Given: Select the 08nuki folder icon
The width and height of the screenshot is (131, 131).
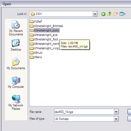Looking at the screenshot, I should point(32,53).
